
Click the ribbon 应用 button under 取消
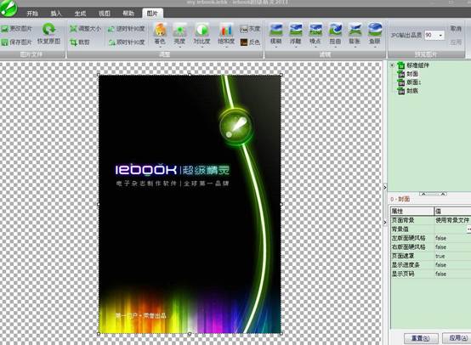[x=456, y=42]
